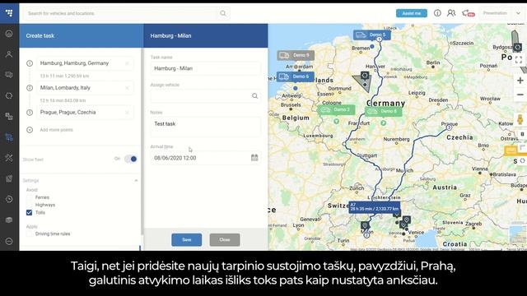Click the plus icon to add points
This screenshot has height=296, width=527.
pyautogui.click(x=30, y=130)
